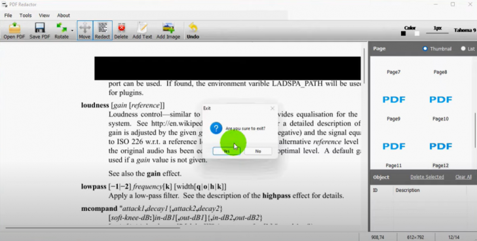477x241 pixels.
Task: Click the Open PDF toolbar icon
Action: click(x=14, y=30)
